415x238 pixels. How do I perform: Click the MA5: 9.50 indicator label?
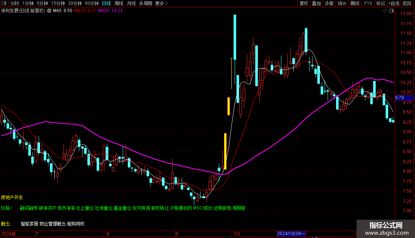pos(62,11)
